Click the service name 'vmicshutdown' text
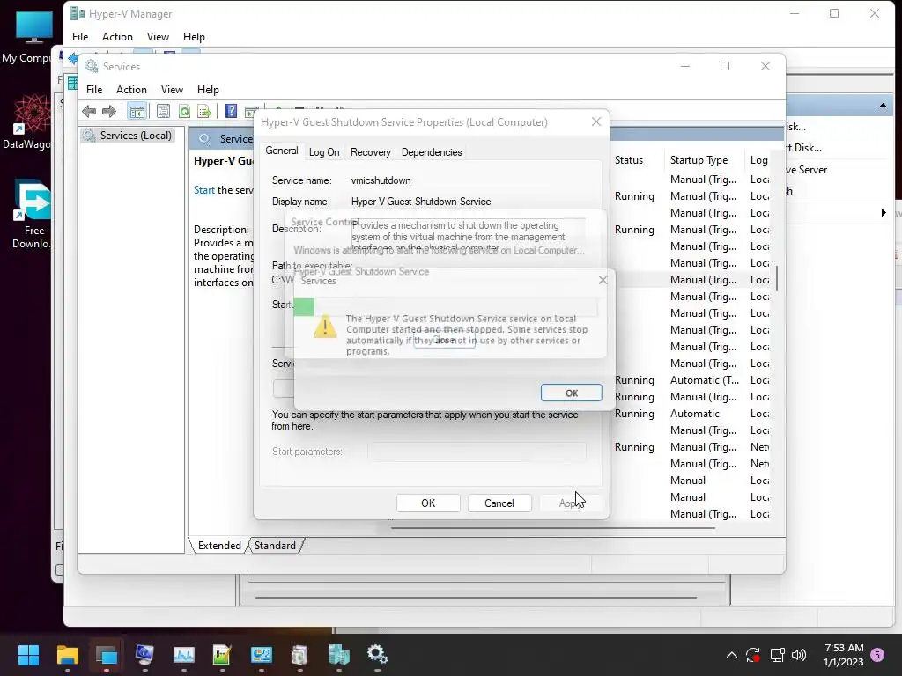Viewport: 902px width, 676px height. coord(381,180)
